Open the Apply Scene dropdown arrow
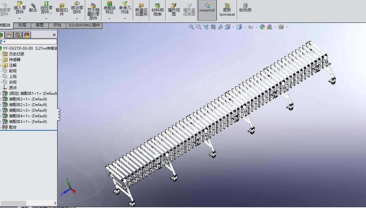The image size is (366, 208). pos(276,27)
